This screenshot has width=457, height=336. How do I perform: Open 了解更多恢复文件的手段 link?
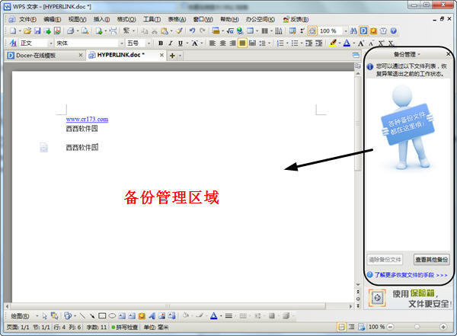coord(411,275)
